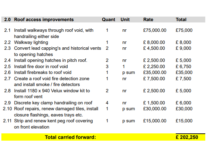
Task: Select the 'Quant' column header
Action: pos(109,19)
